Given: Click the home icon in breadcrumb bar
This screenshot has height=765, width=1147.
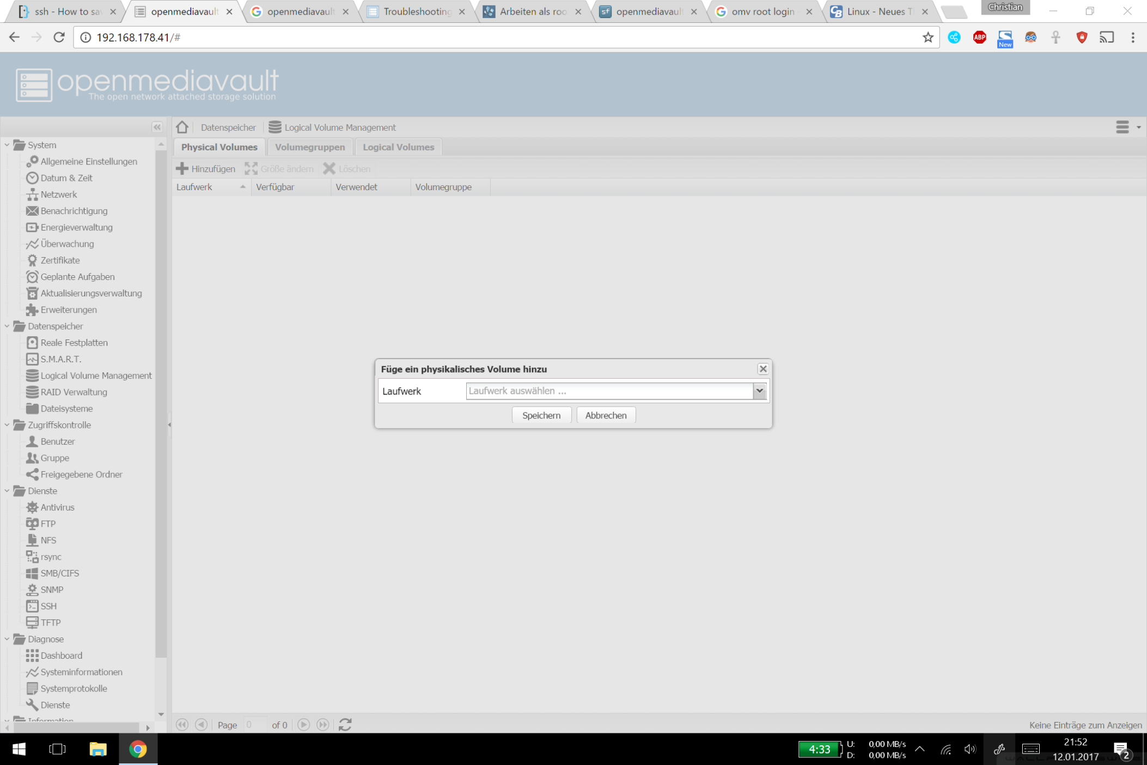Looking at the screenshot, I should coord(182,127).
